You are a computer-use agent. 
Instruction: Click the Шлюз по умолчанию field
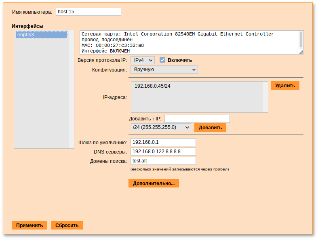162,142
